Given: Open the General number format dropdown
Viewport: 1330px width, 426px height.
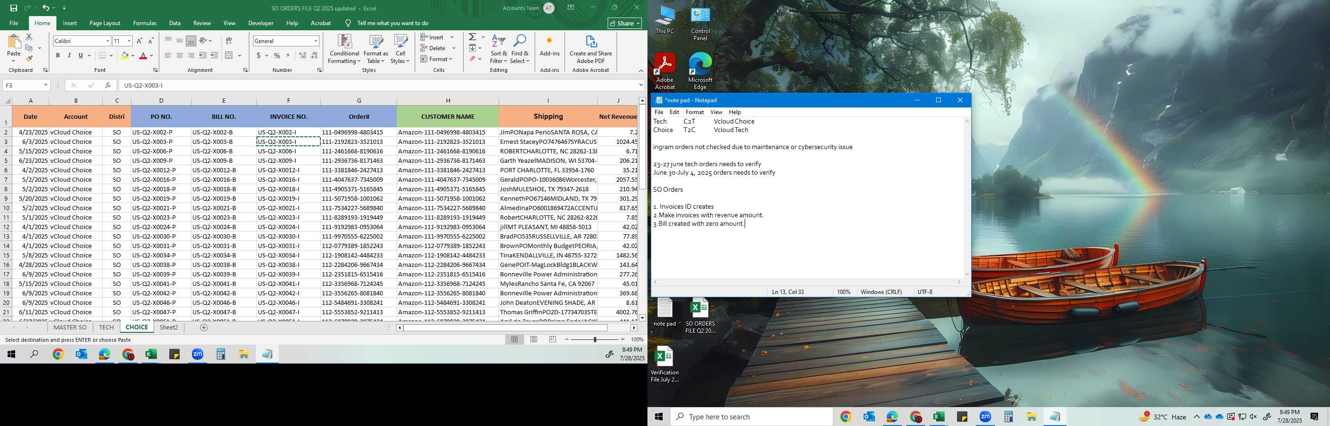Looking at the screenshot, I should pyautogui.click(x=316, y=41).
